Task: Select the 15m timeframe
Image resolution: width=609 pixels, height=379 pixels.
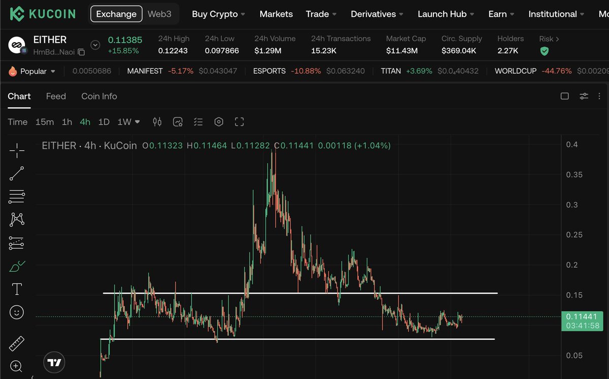Action: tap(45, 122)
